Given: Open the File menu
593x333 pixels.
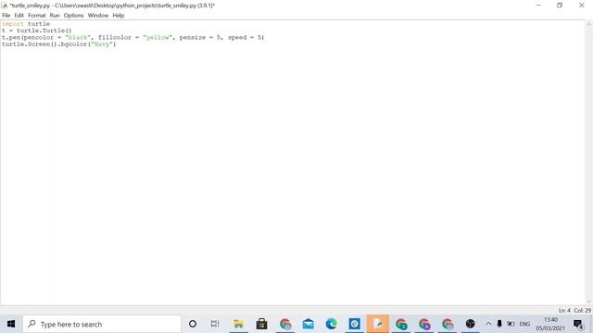Looking at the screenshot, I should (6, 16).
